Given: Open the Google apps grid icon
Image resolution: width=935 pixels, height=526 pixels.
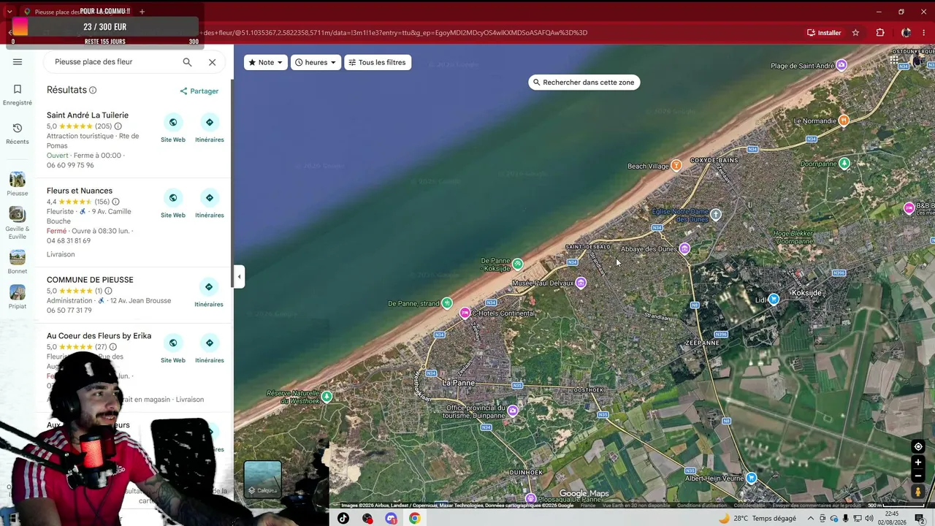Looking at the screenshot, I should click(895, 61).
